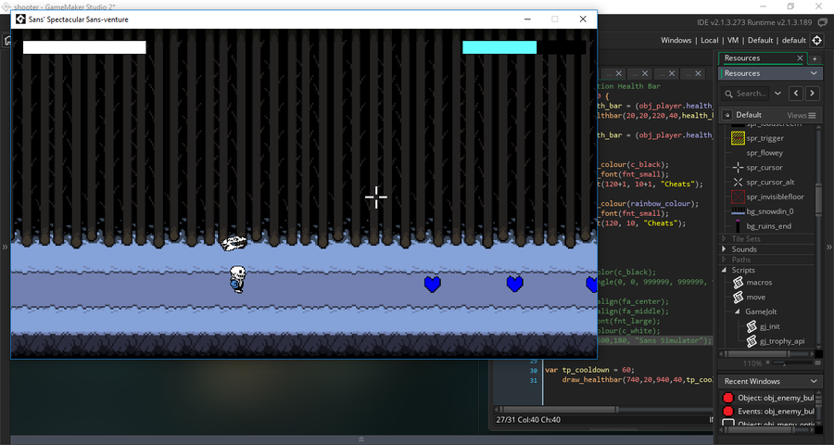Click the Gaster blaster skull above Sans
Screen dimensions: 834x445
(x=234, y=245)
